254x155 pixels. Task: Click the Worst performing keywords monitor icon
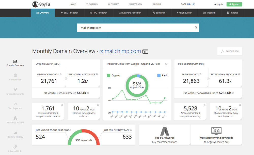point(216,131)
